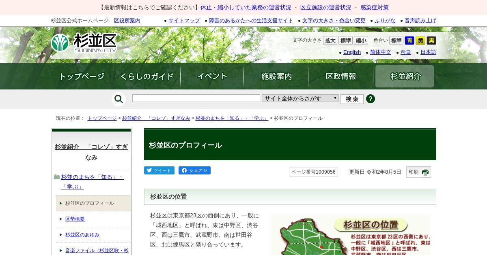The image size is (487, 255).
Task: Click the printer print button (印刷)
Action: [x=418, y=172]
